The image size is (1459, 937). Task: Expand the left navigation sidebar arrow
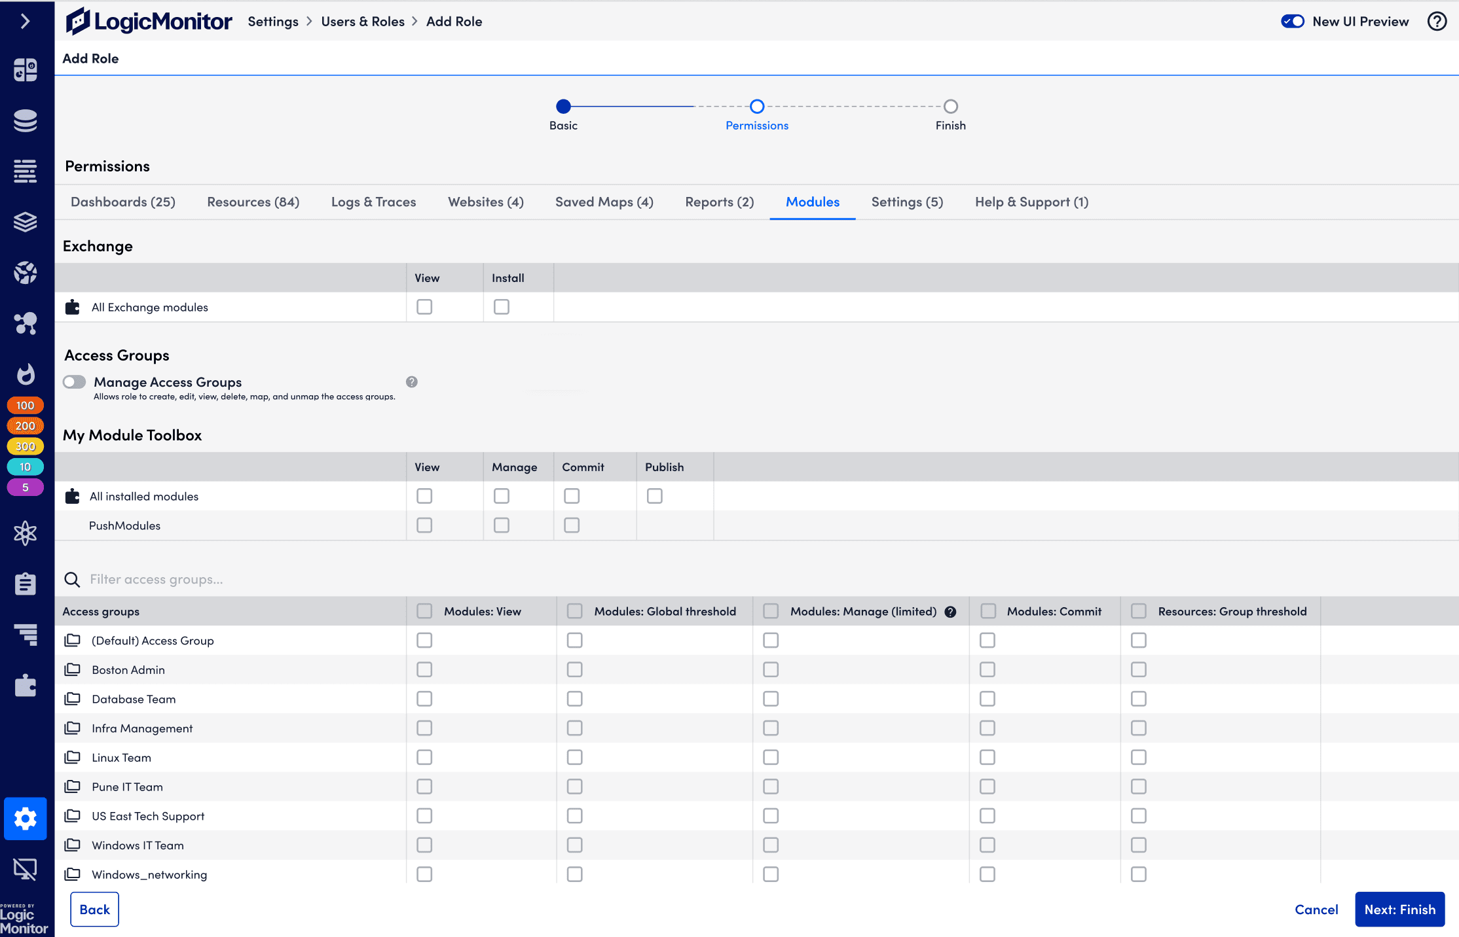tap(26, 21)
